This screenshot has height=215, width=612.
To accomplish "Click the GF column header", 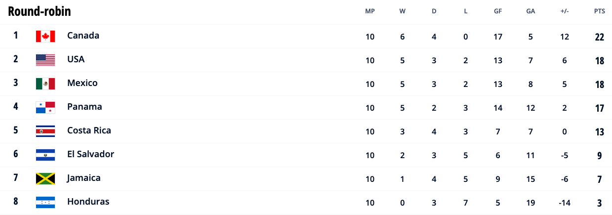I will point(498,11).
